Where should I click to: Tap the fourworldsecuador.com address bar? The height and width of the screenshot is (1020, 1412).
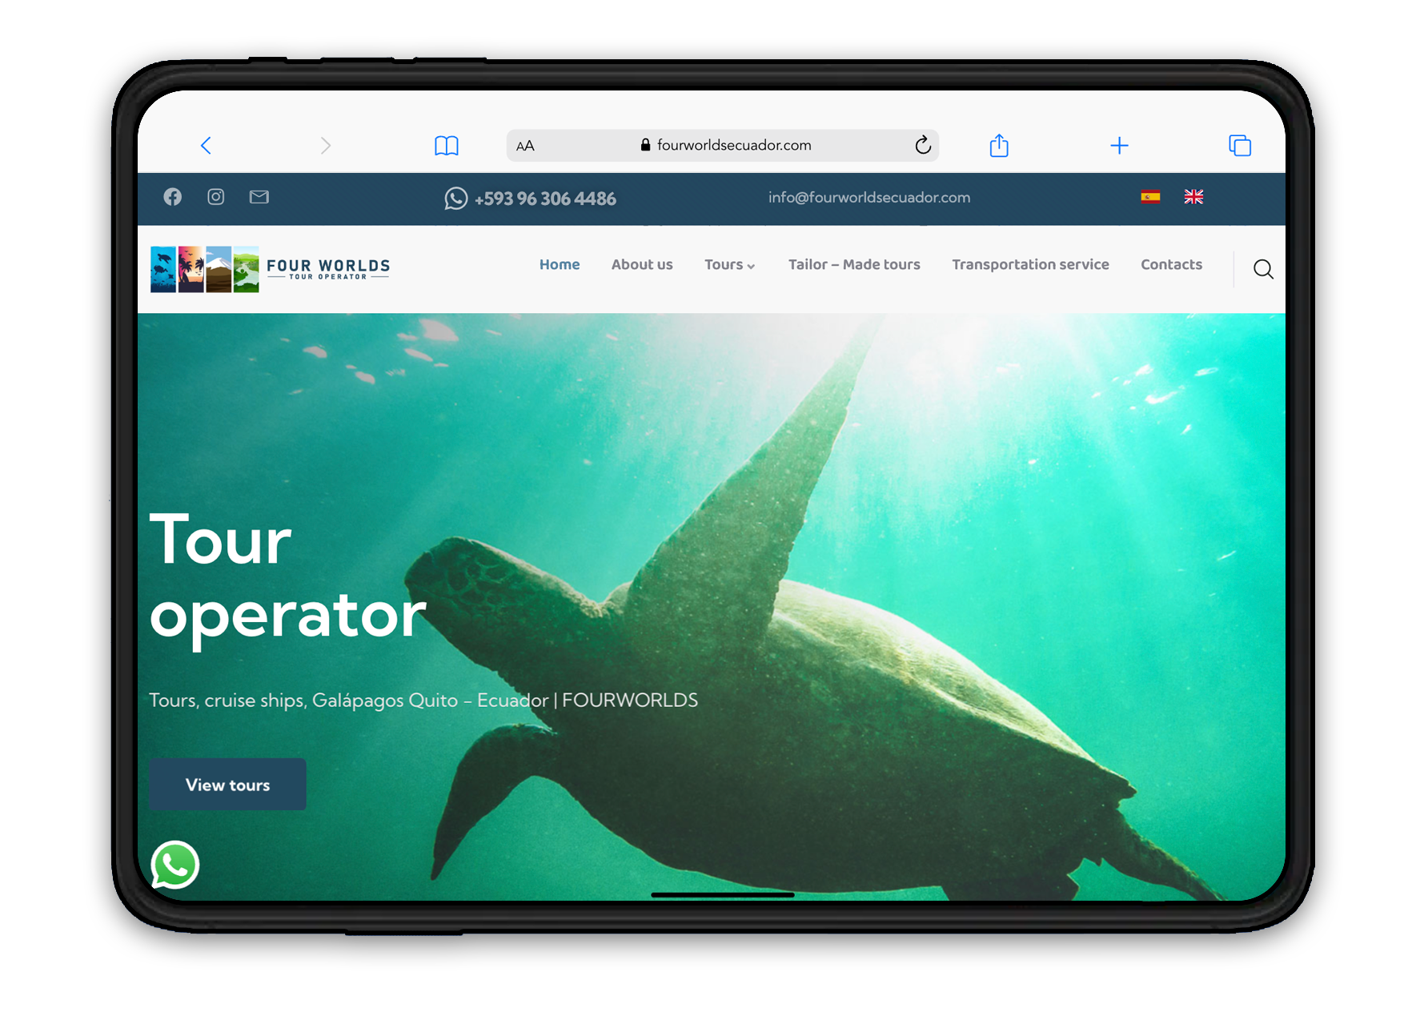click(733, 146)
